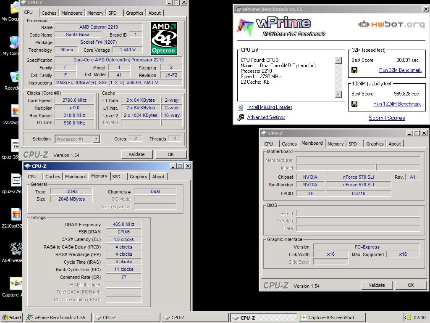The image size is (430, 323).
Task: Run the 32M Benchmark
Action: (400, 70)
